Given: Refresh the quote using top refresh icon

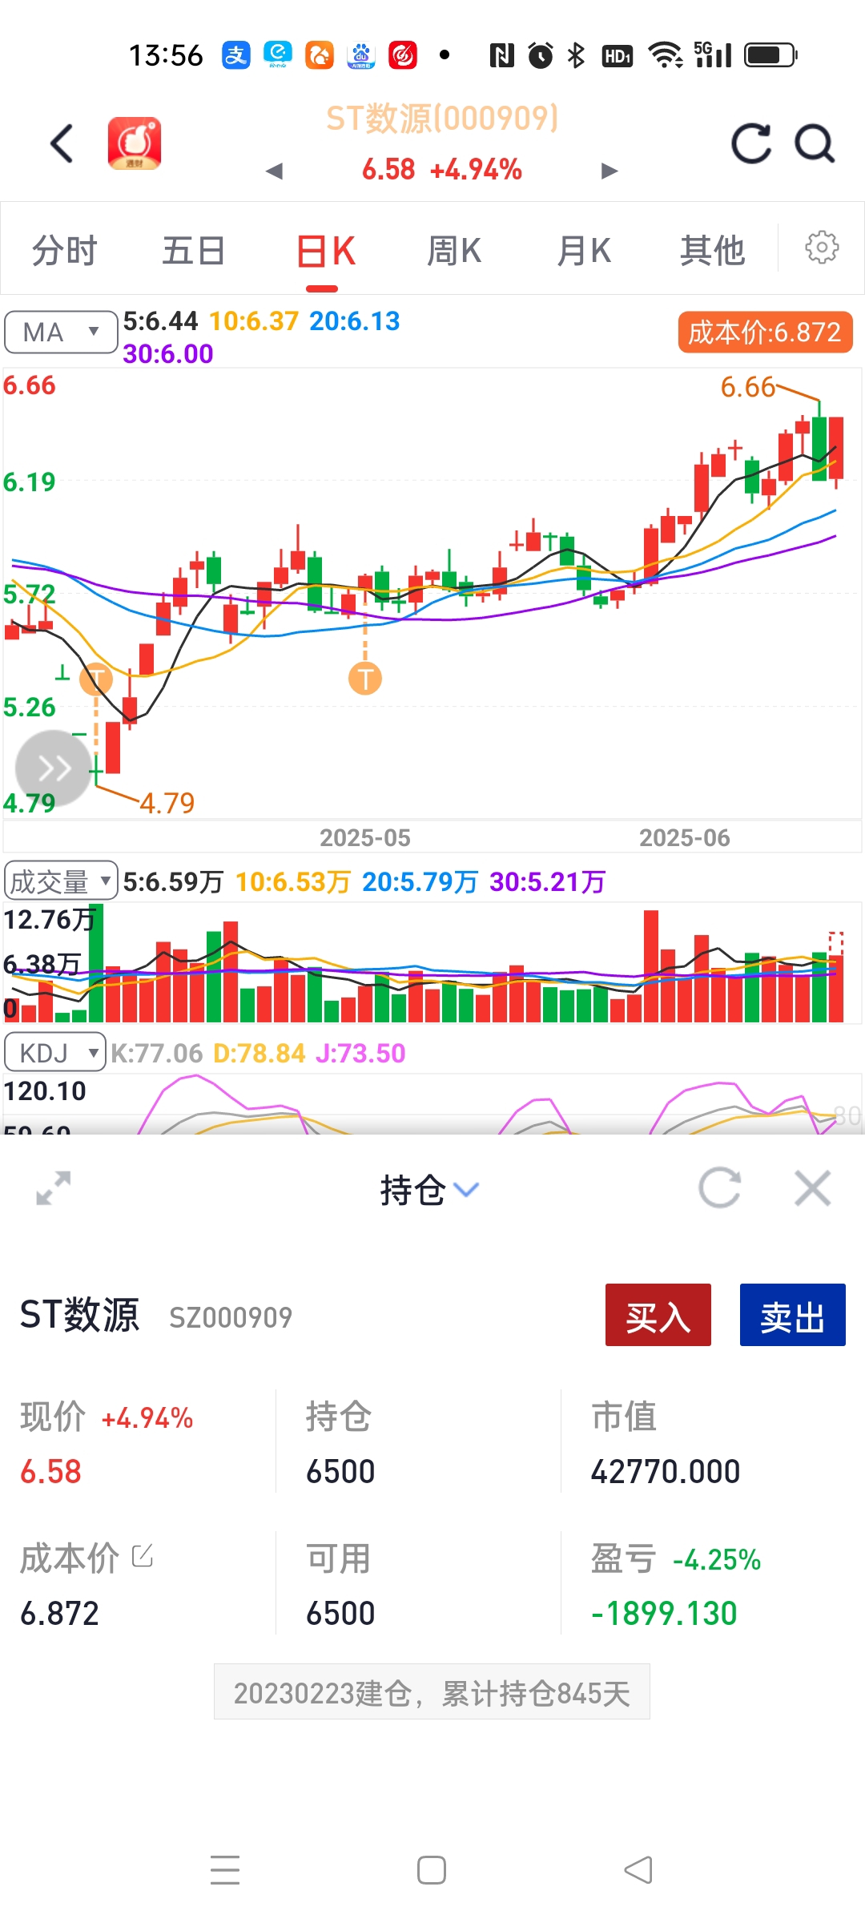Looking at the screenshot, I should pos(751,143).
